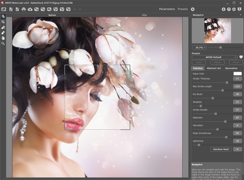Viewport: 244px width, 180px height.
Task: Click the Random Seed value field 0
Action: pyautogui.click(x=237, y=149)
